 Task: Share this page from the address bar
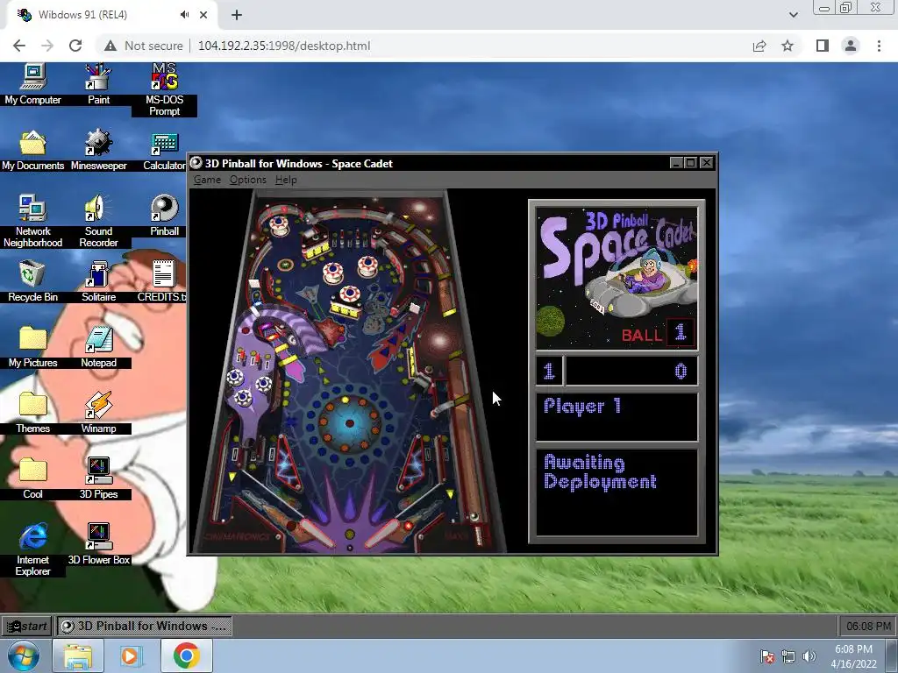(x=759, y=46)
